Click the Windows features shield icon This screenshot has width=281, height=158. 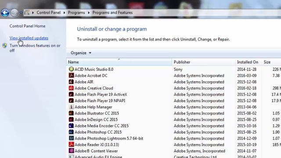(5, 46)
